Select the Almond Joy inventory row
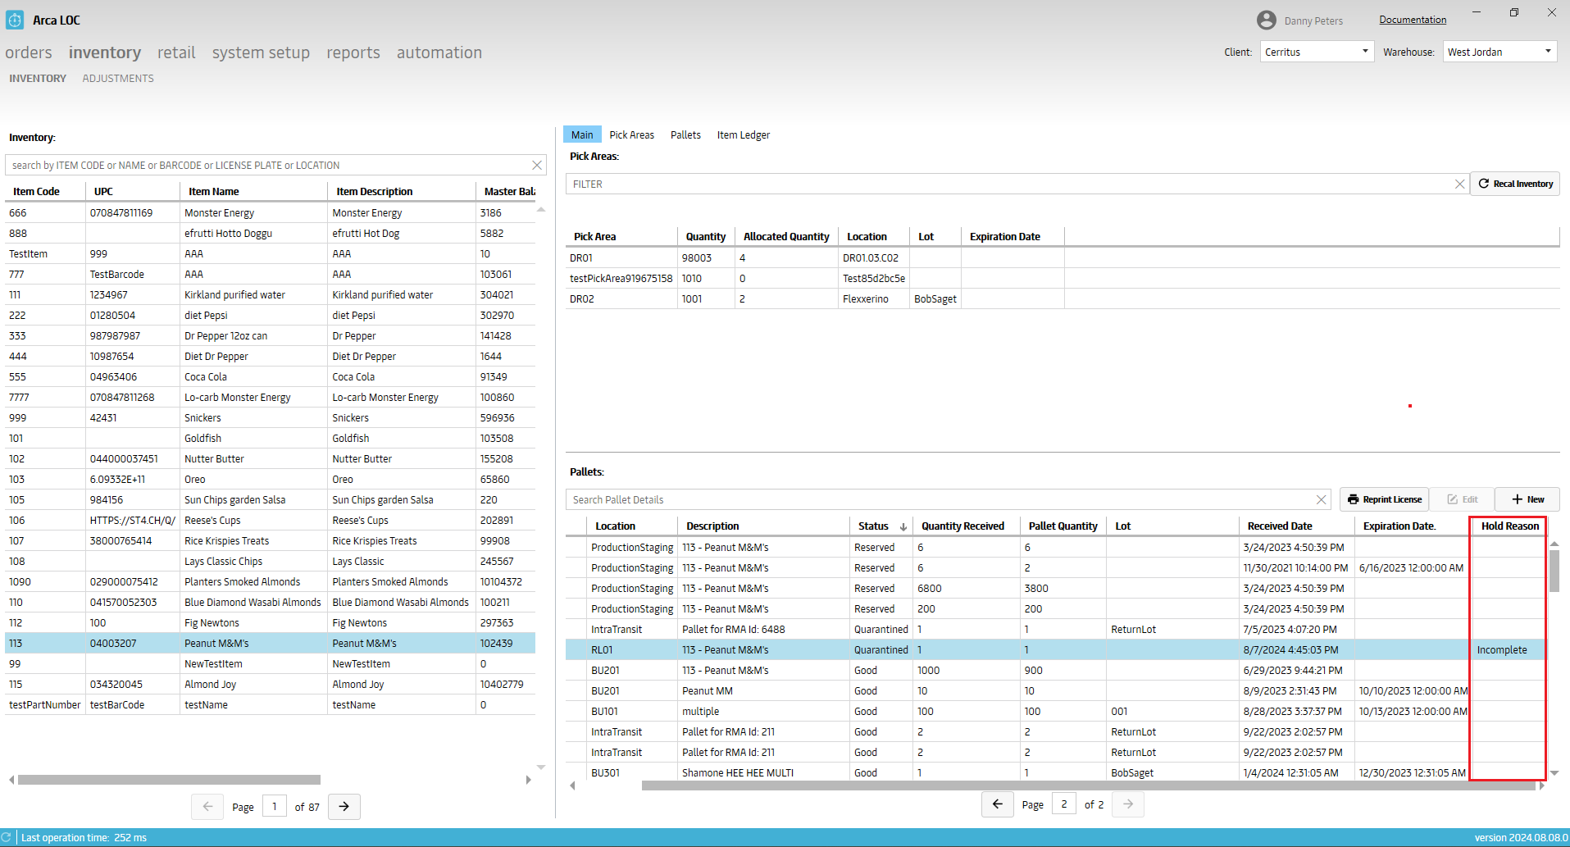Viewport: 1570px width, 847px height. pyautogui.click(x=270, y=685)
